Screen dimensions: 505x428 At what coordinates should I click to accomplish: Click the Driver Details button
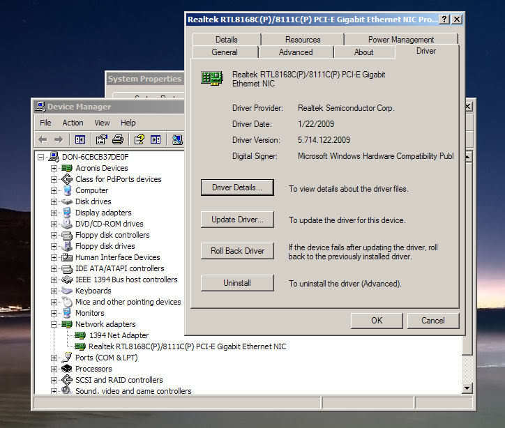click(x=237, y=188)
